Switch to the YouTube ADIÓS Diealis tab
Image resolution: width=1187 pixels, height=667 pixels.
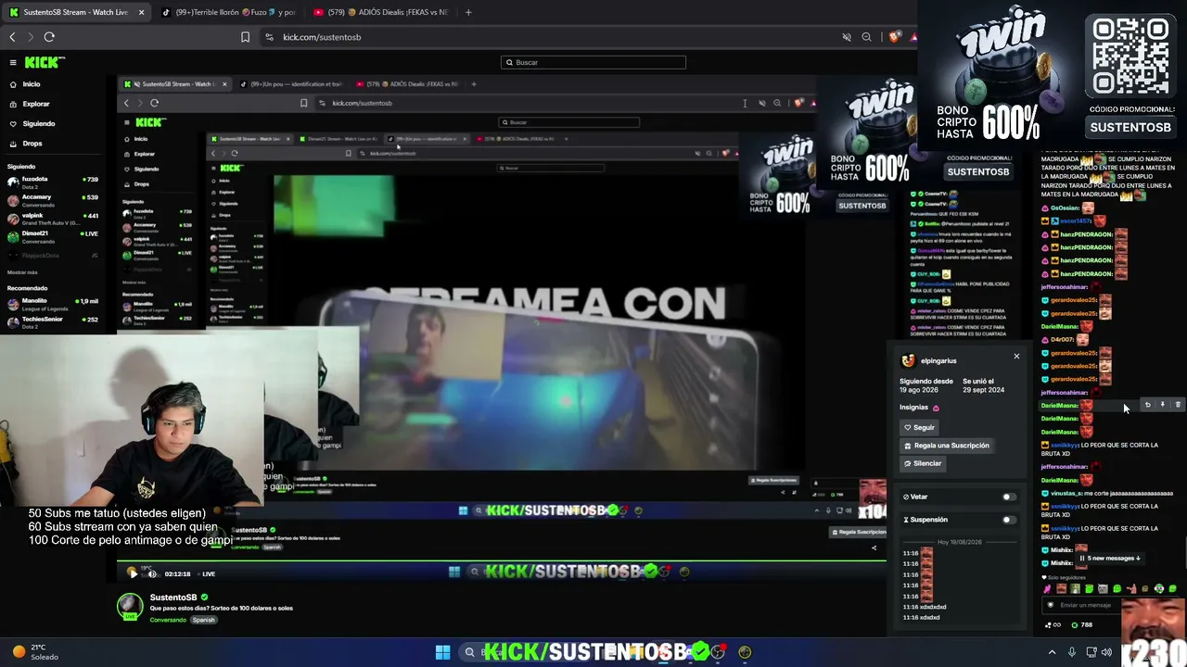(383, 12)
